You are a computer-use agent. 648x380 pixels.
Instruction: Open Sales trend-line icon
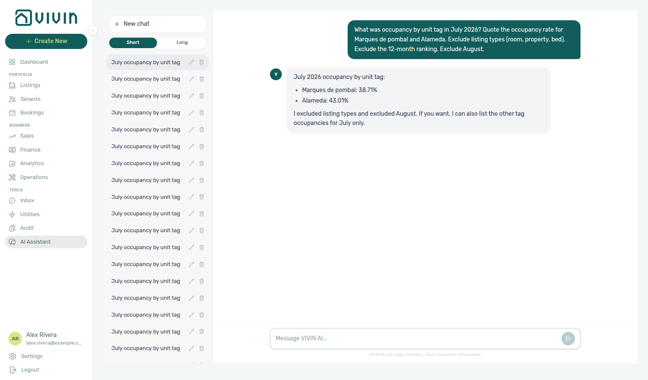[x=12, y=136]
